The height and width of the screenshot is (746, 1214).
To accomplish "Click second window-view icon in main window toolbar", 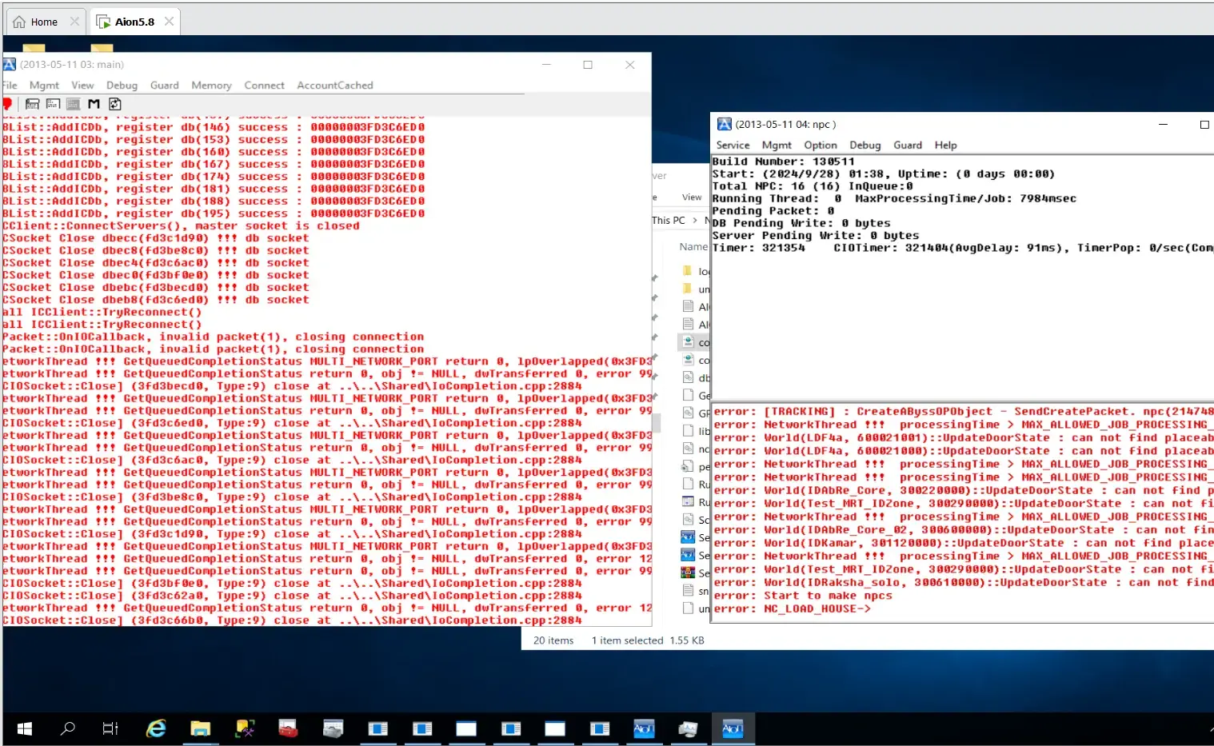I will (53, 104).
